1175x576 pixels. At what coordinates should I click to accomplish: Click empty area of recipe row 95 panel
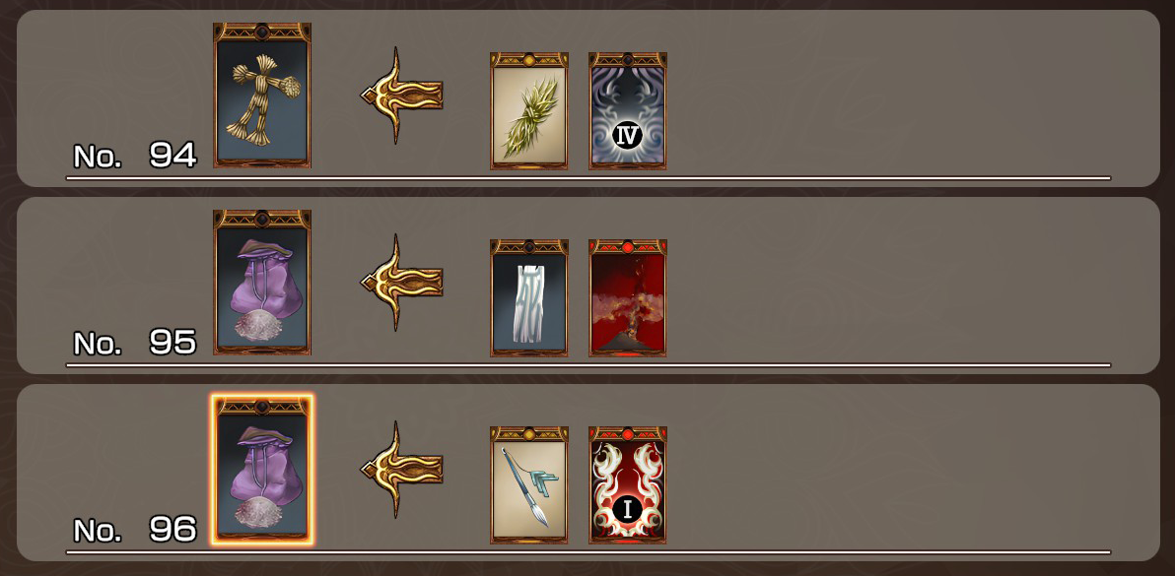(899, 285)
